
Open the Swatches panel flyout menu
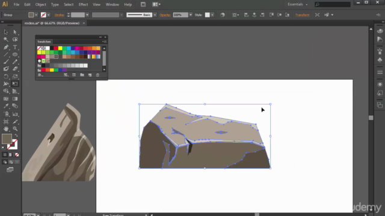coord(104,41)
